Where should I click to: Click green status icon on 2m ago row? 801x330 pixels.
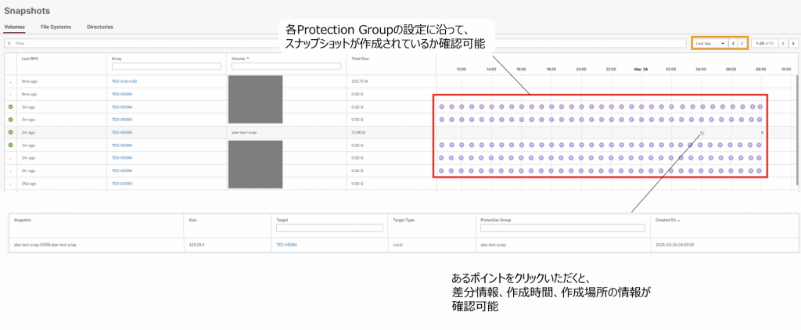click(11, 132)
